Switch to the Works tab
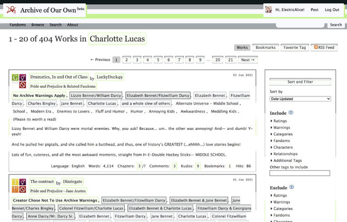Viewport: 347px width, 222px height. pos(242,48)
